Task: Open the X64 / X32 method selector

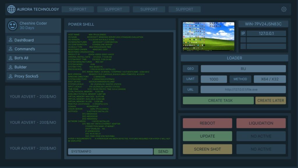Action: point(270,79)
